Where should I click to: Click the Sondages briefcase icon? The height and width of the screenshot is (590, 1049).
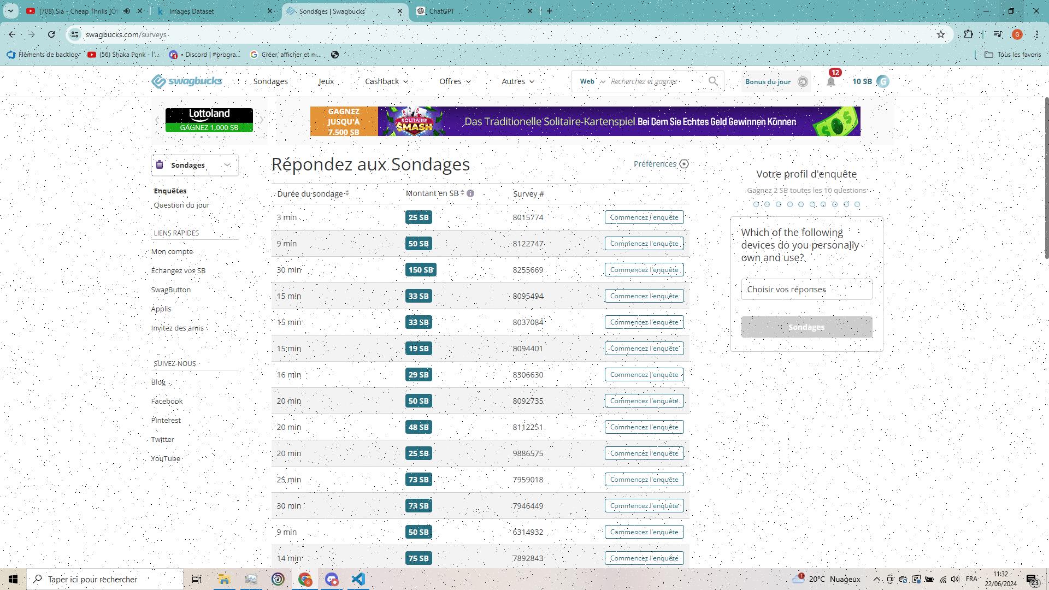tap(160, 164)
